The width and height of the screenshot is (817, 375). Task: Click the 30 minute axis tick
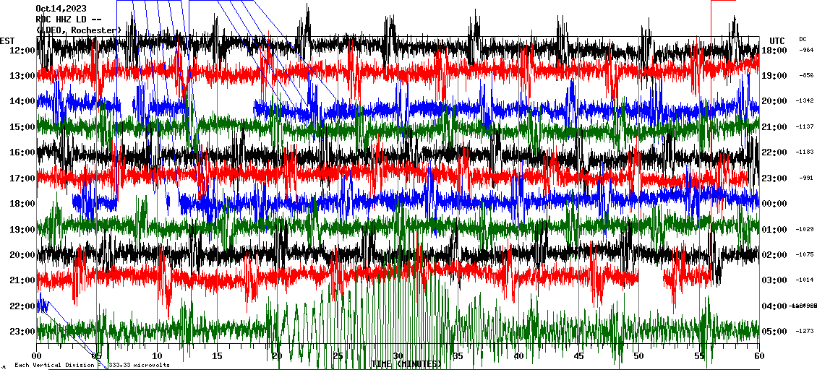398,356
